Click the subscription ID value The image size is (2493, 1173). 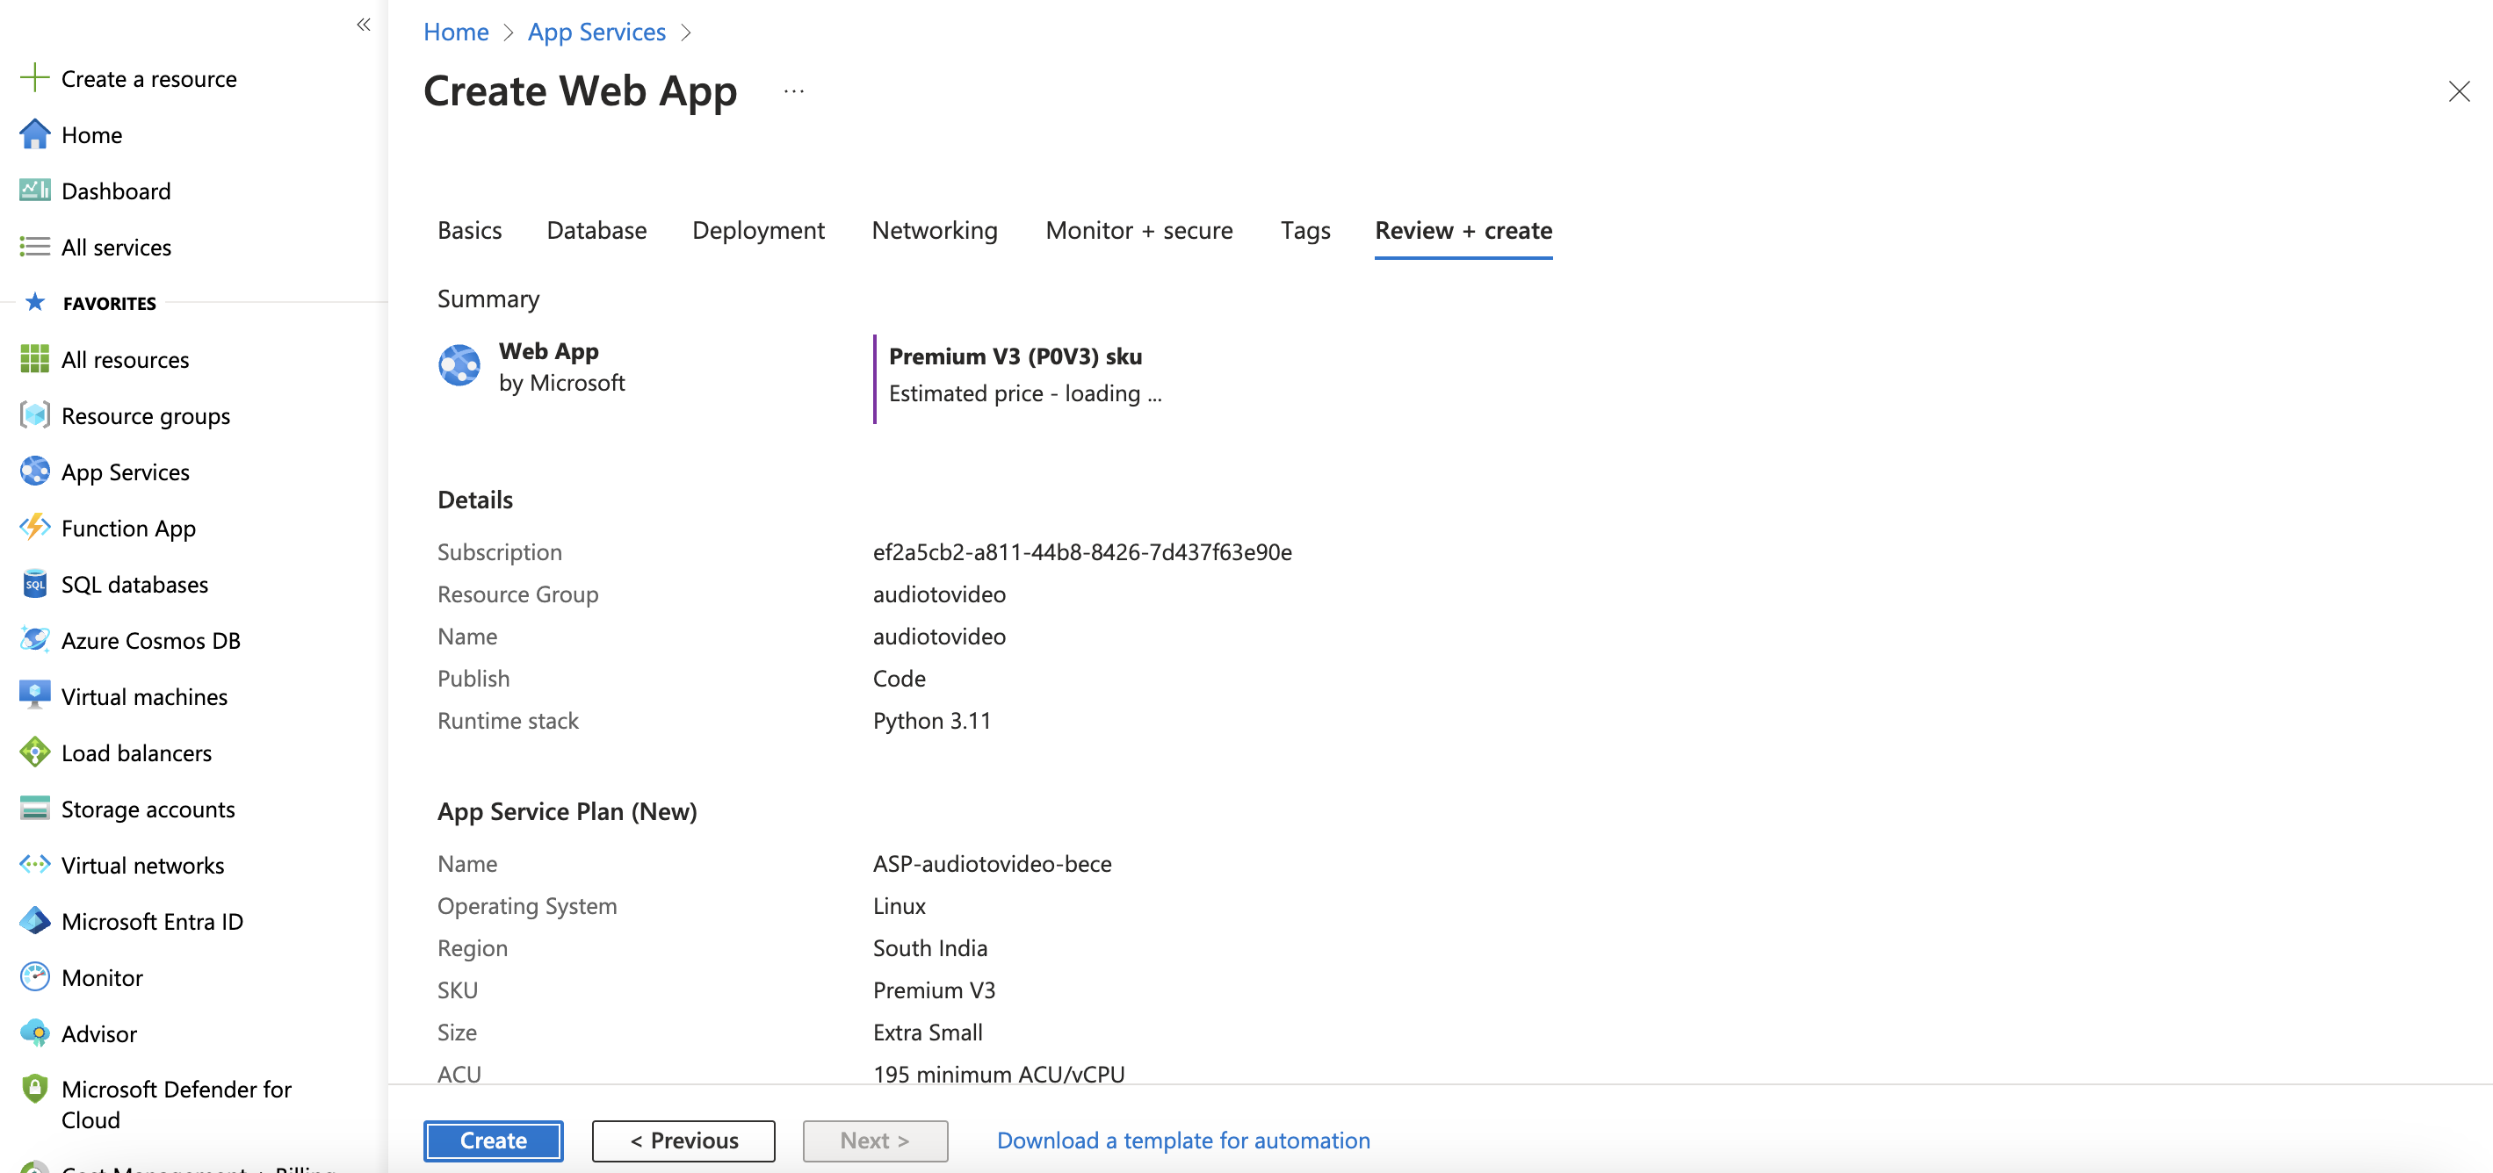click(x=1082, y=551)
